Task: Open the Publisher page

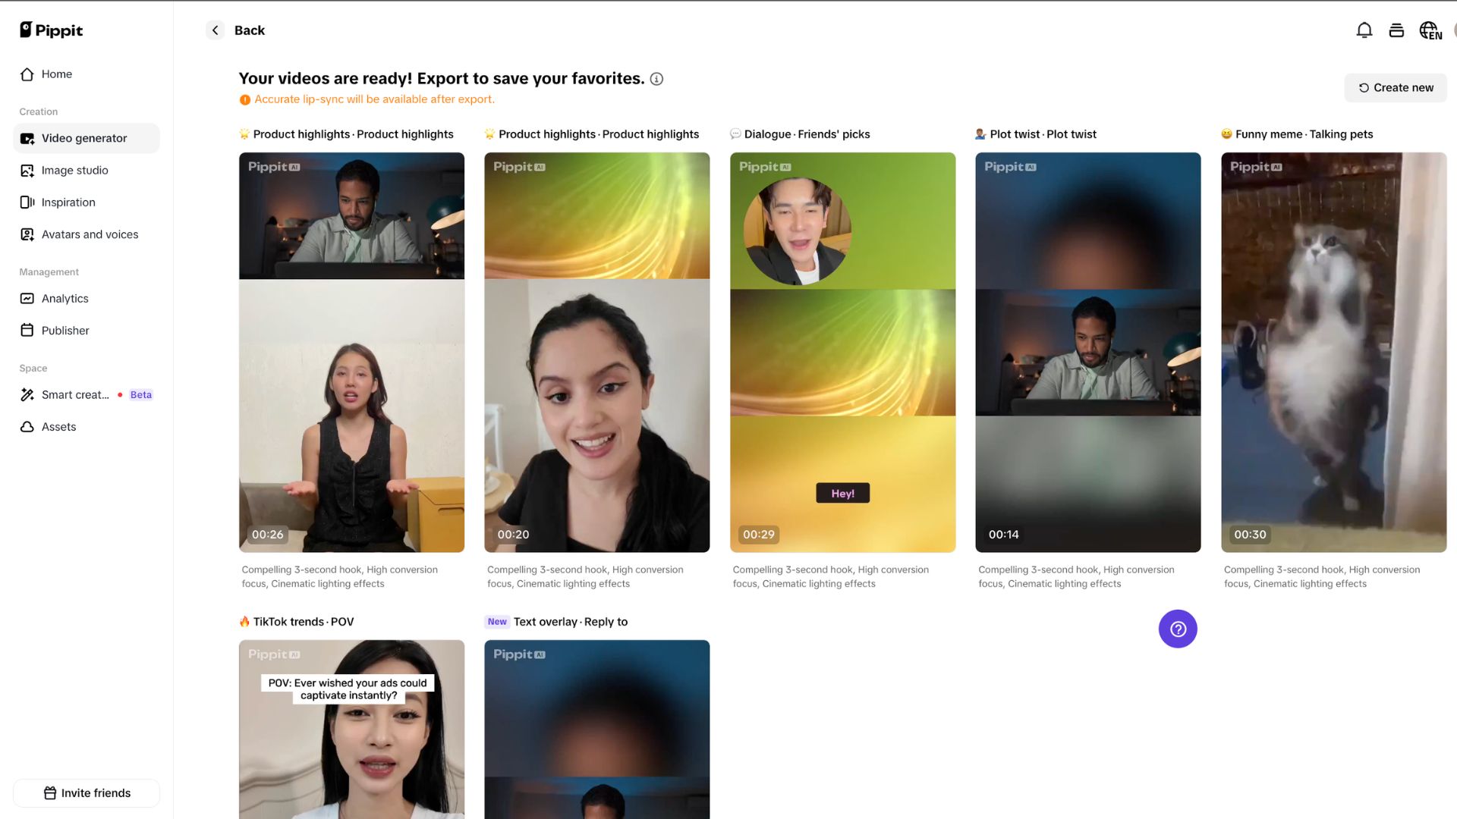Action: (x=65, y=331)
